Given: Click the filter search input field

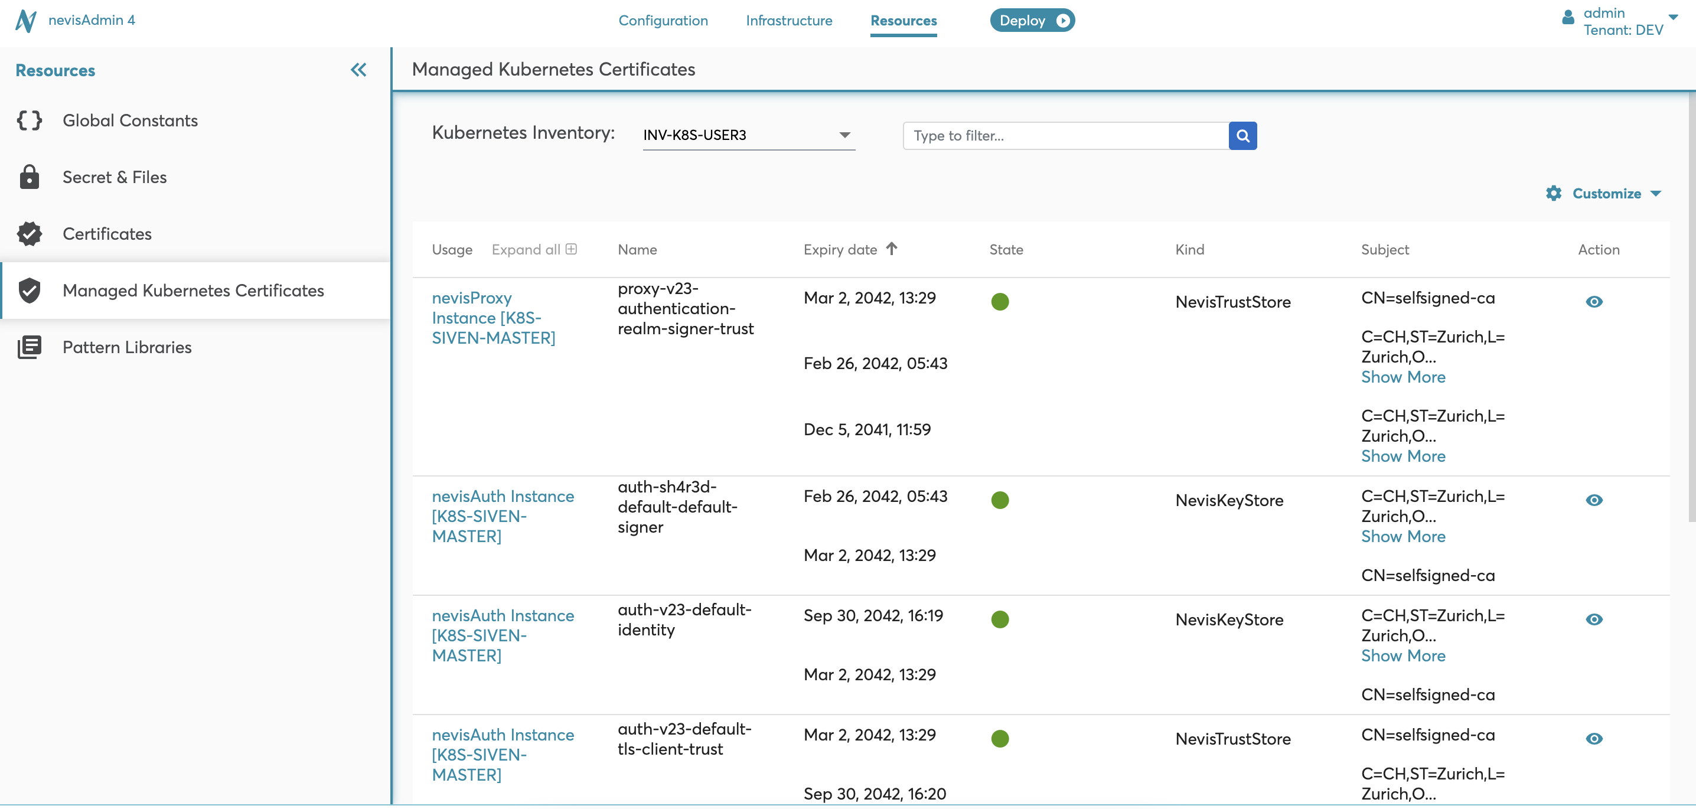Looking at the screenshot, I should (x=1064, y=135).
